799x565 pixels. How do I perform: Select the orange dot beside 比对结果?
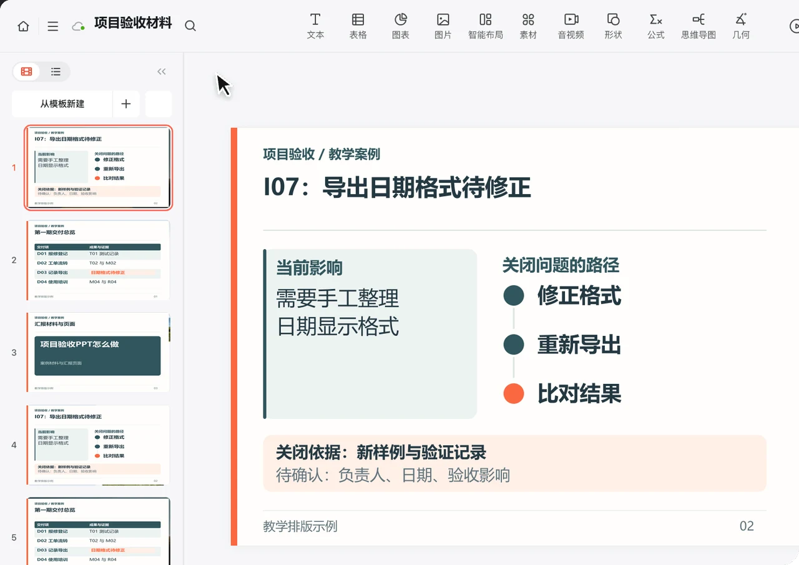[x=514, y=393]
